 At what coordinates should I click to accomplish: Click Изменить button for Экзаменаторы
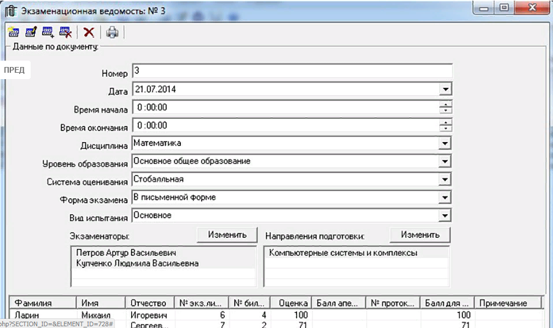pyautogui.click(x=227, y=235)
